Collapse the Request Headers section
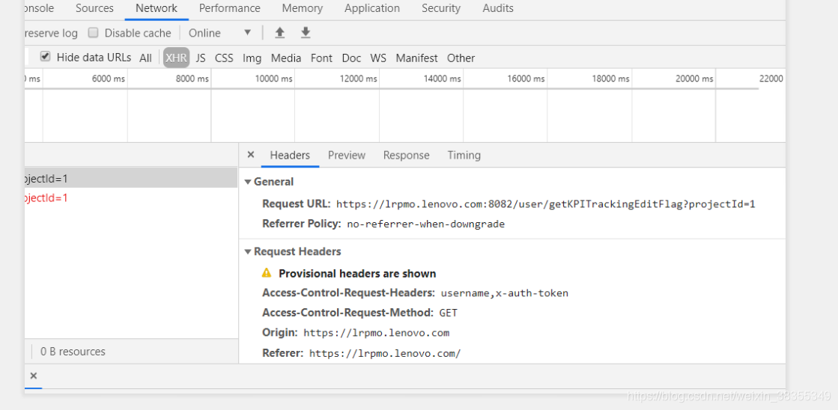 pos(248,251)
